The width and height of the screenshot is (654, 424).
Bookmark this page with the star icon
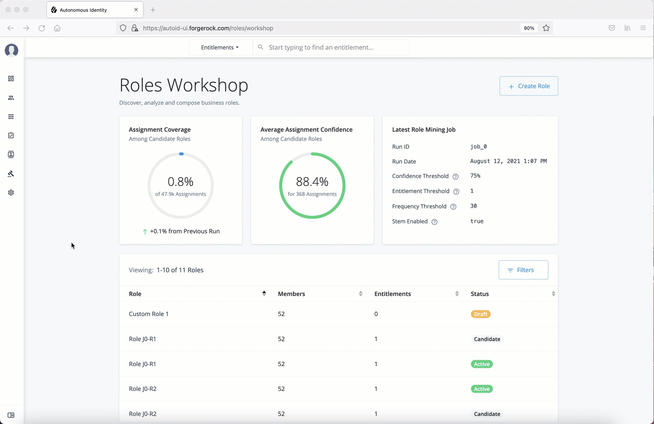(x=546, y=28)
